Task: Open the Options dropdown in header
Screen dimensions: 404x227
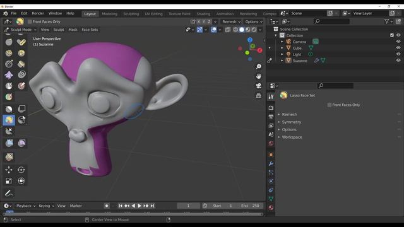Action: [254, 21]
